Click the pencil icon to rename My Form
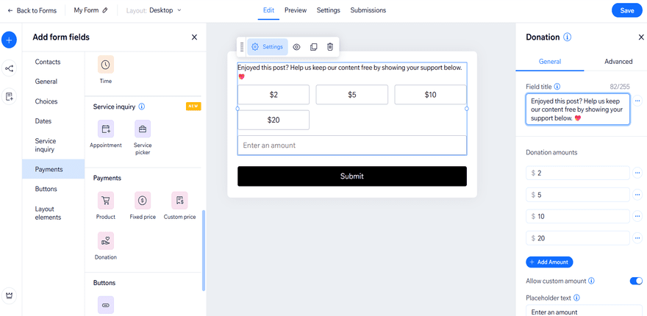Viewport: 647px width, 316px height. pyautogui.click(x=105, y=11)
